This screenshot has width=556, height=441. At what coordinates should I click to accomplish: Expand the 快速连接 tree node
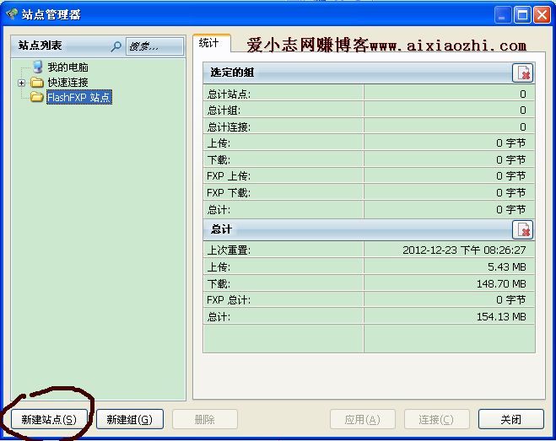point(22,83)
